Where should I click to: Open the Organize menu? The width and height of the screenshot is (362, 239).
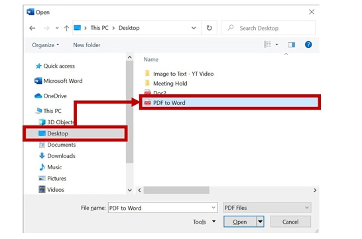[46, 45]
